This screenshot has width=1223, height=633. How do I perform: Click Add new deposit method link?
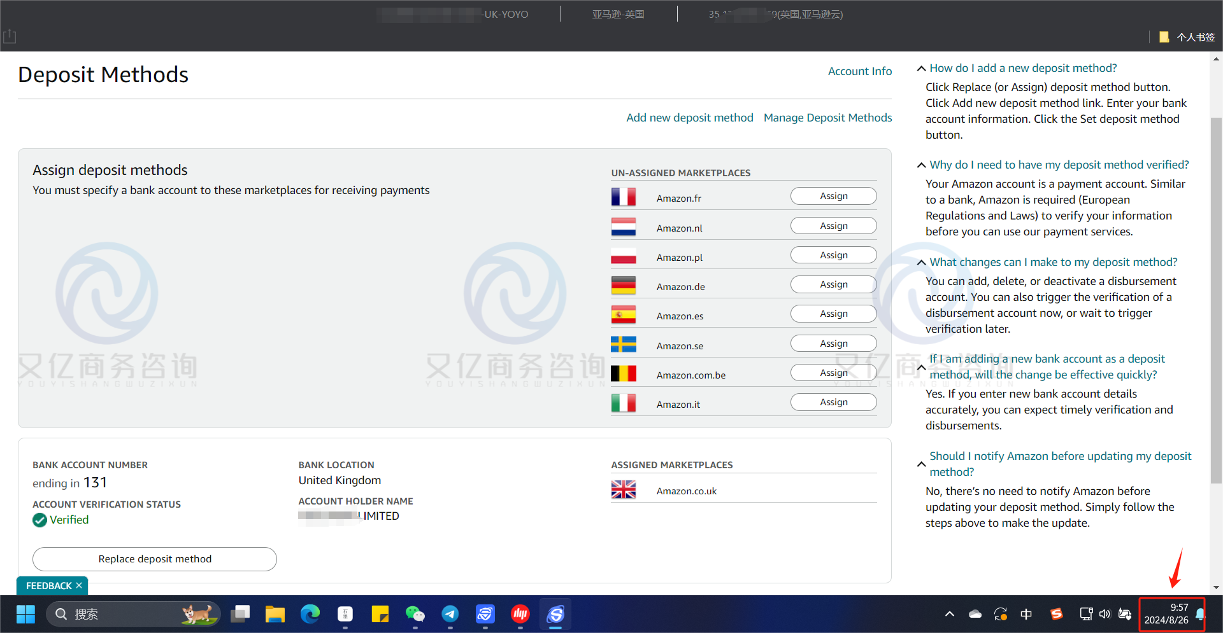click(689, 118)
